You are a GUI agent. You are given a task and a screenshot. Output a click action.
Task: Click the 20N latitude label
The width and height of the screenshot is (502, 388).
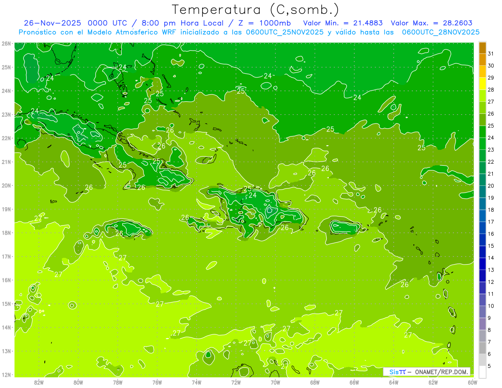coord(6,185)
